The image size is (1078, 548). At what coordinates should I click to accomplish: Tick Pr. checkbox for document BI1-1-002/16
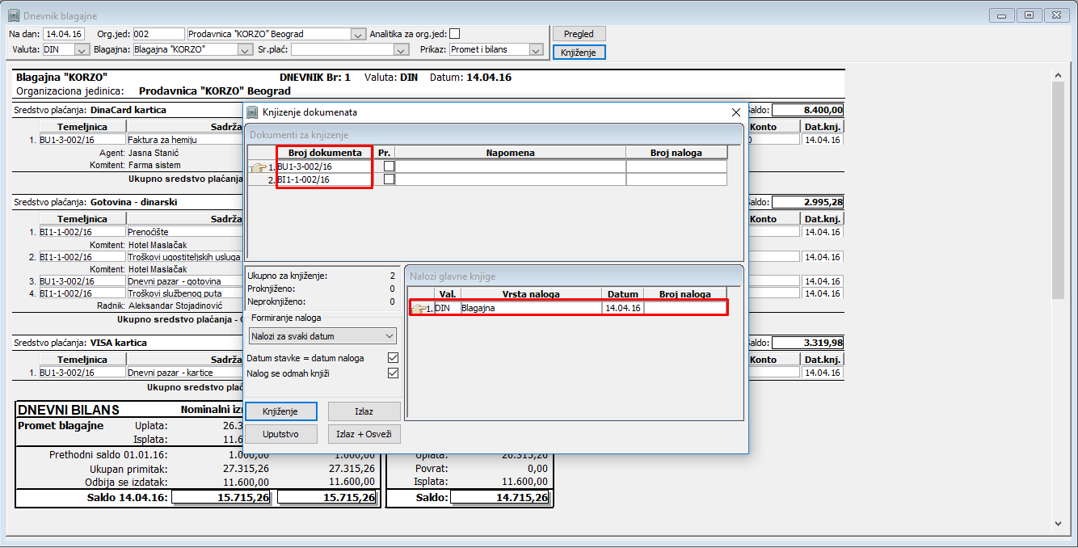click(x=390, y=179)
